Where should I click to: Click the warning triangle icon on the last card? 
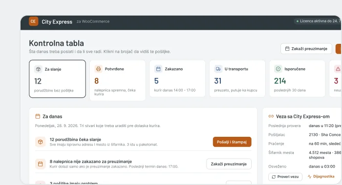[x=338, y=69]
